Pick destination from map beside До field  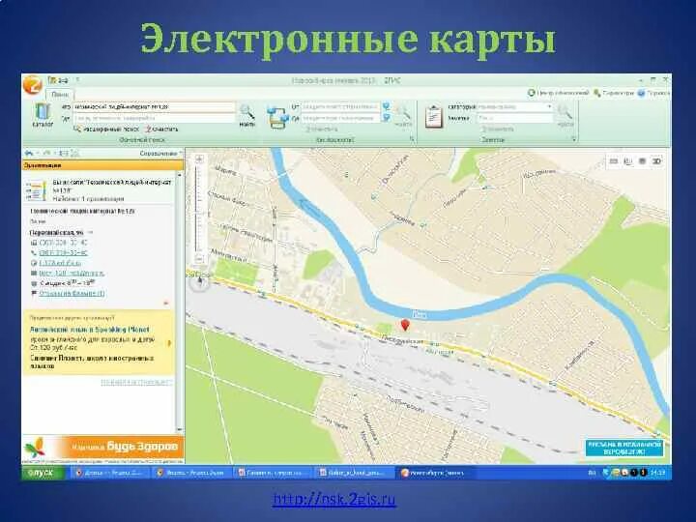click(x=386, y=118)
